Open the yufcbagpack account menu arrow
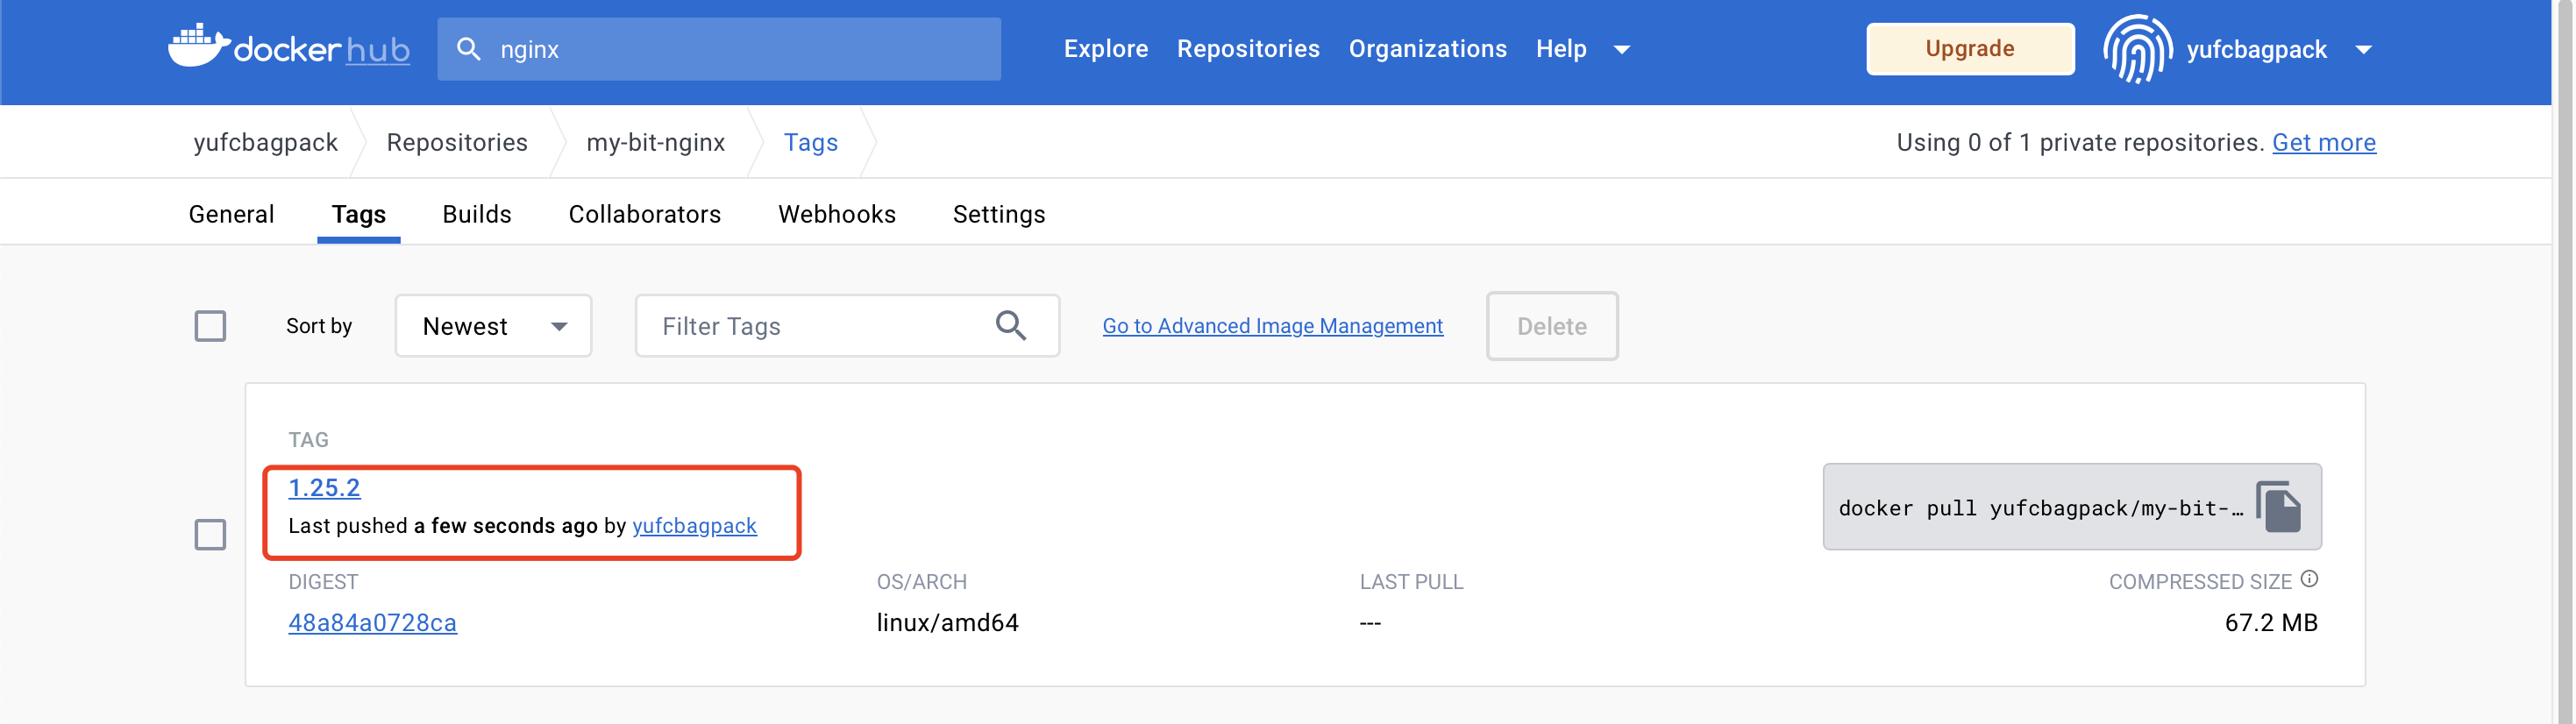Image resolution: width=2576 pixels, height=724 pixels. pyautogui.click(x=2364, y=50)
